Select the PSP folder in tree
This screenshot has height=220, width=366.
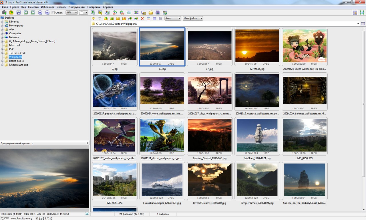(x=11, y=49)
